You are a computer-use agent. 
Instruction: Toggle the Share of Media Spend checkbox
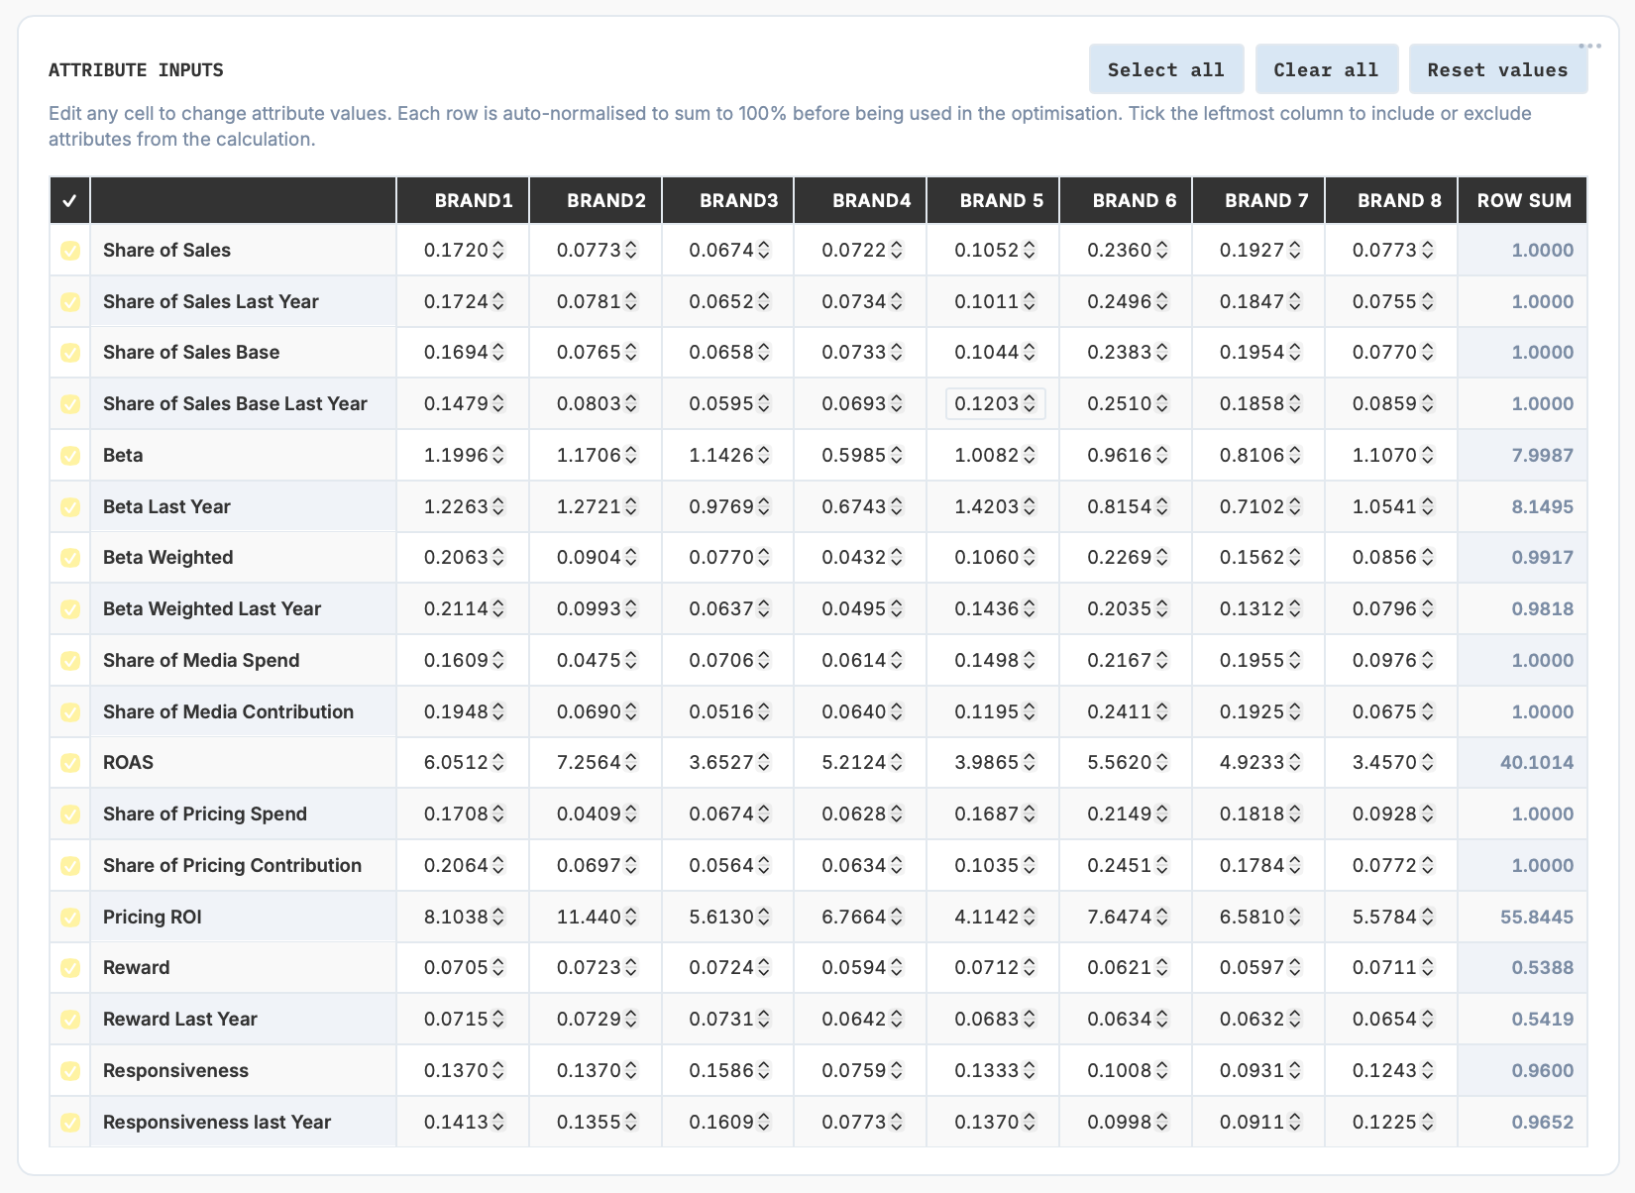click(x=70, y=661)
